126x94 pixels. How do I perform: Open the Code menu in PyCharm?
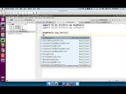click(x=26, y=18)
